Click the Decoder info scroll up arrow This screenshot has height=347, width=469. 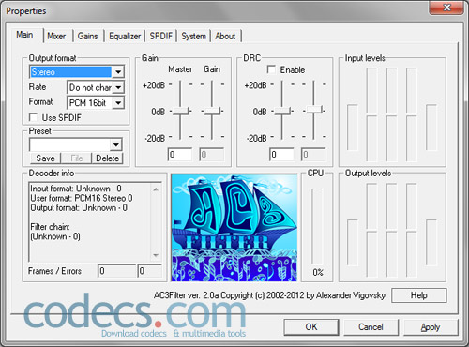[x=156, y=189]
